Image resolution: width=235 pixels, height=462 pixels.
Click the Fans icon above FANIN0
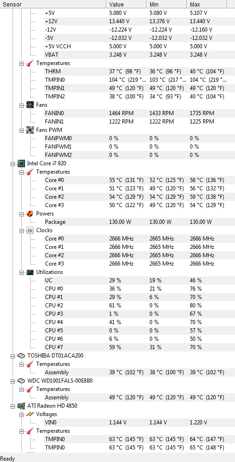30,104
